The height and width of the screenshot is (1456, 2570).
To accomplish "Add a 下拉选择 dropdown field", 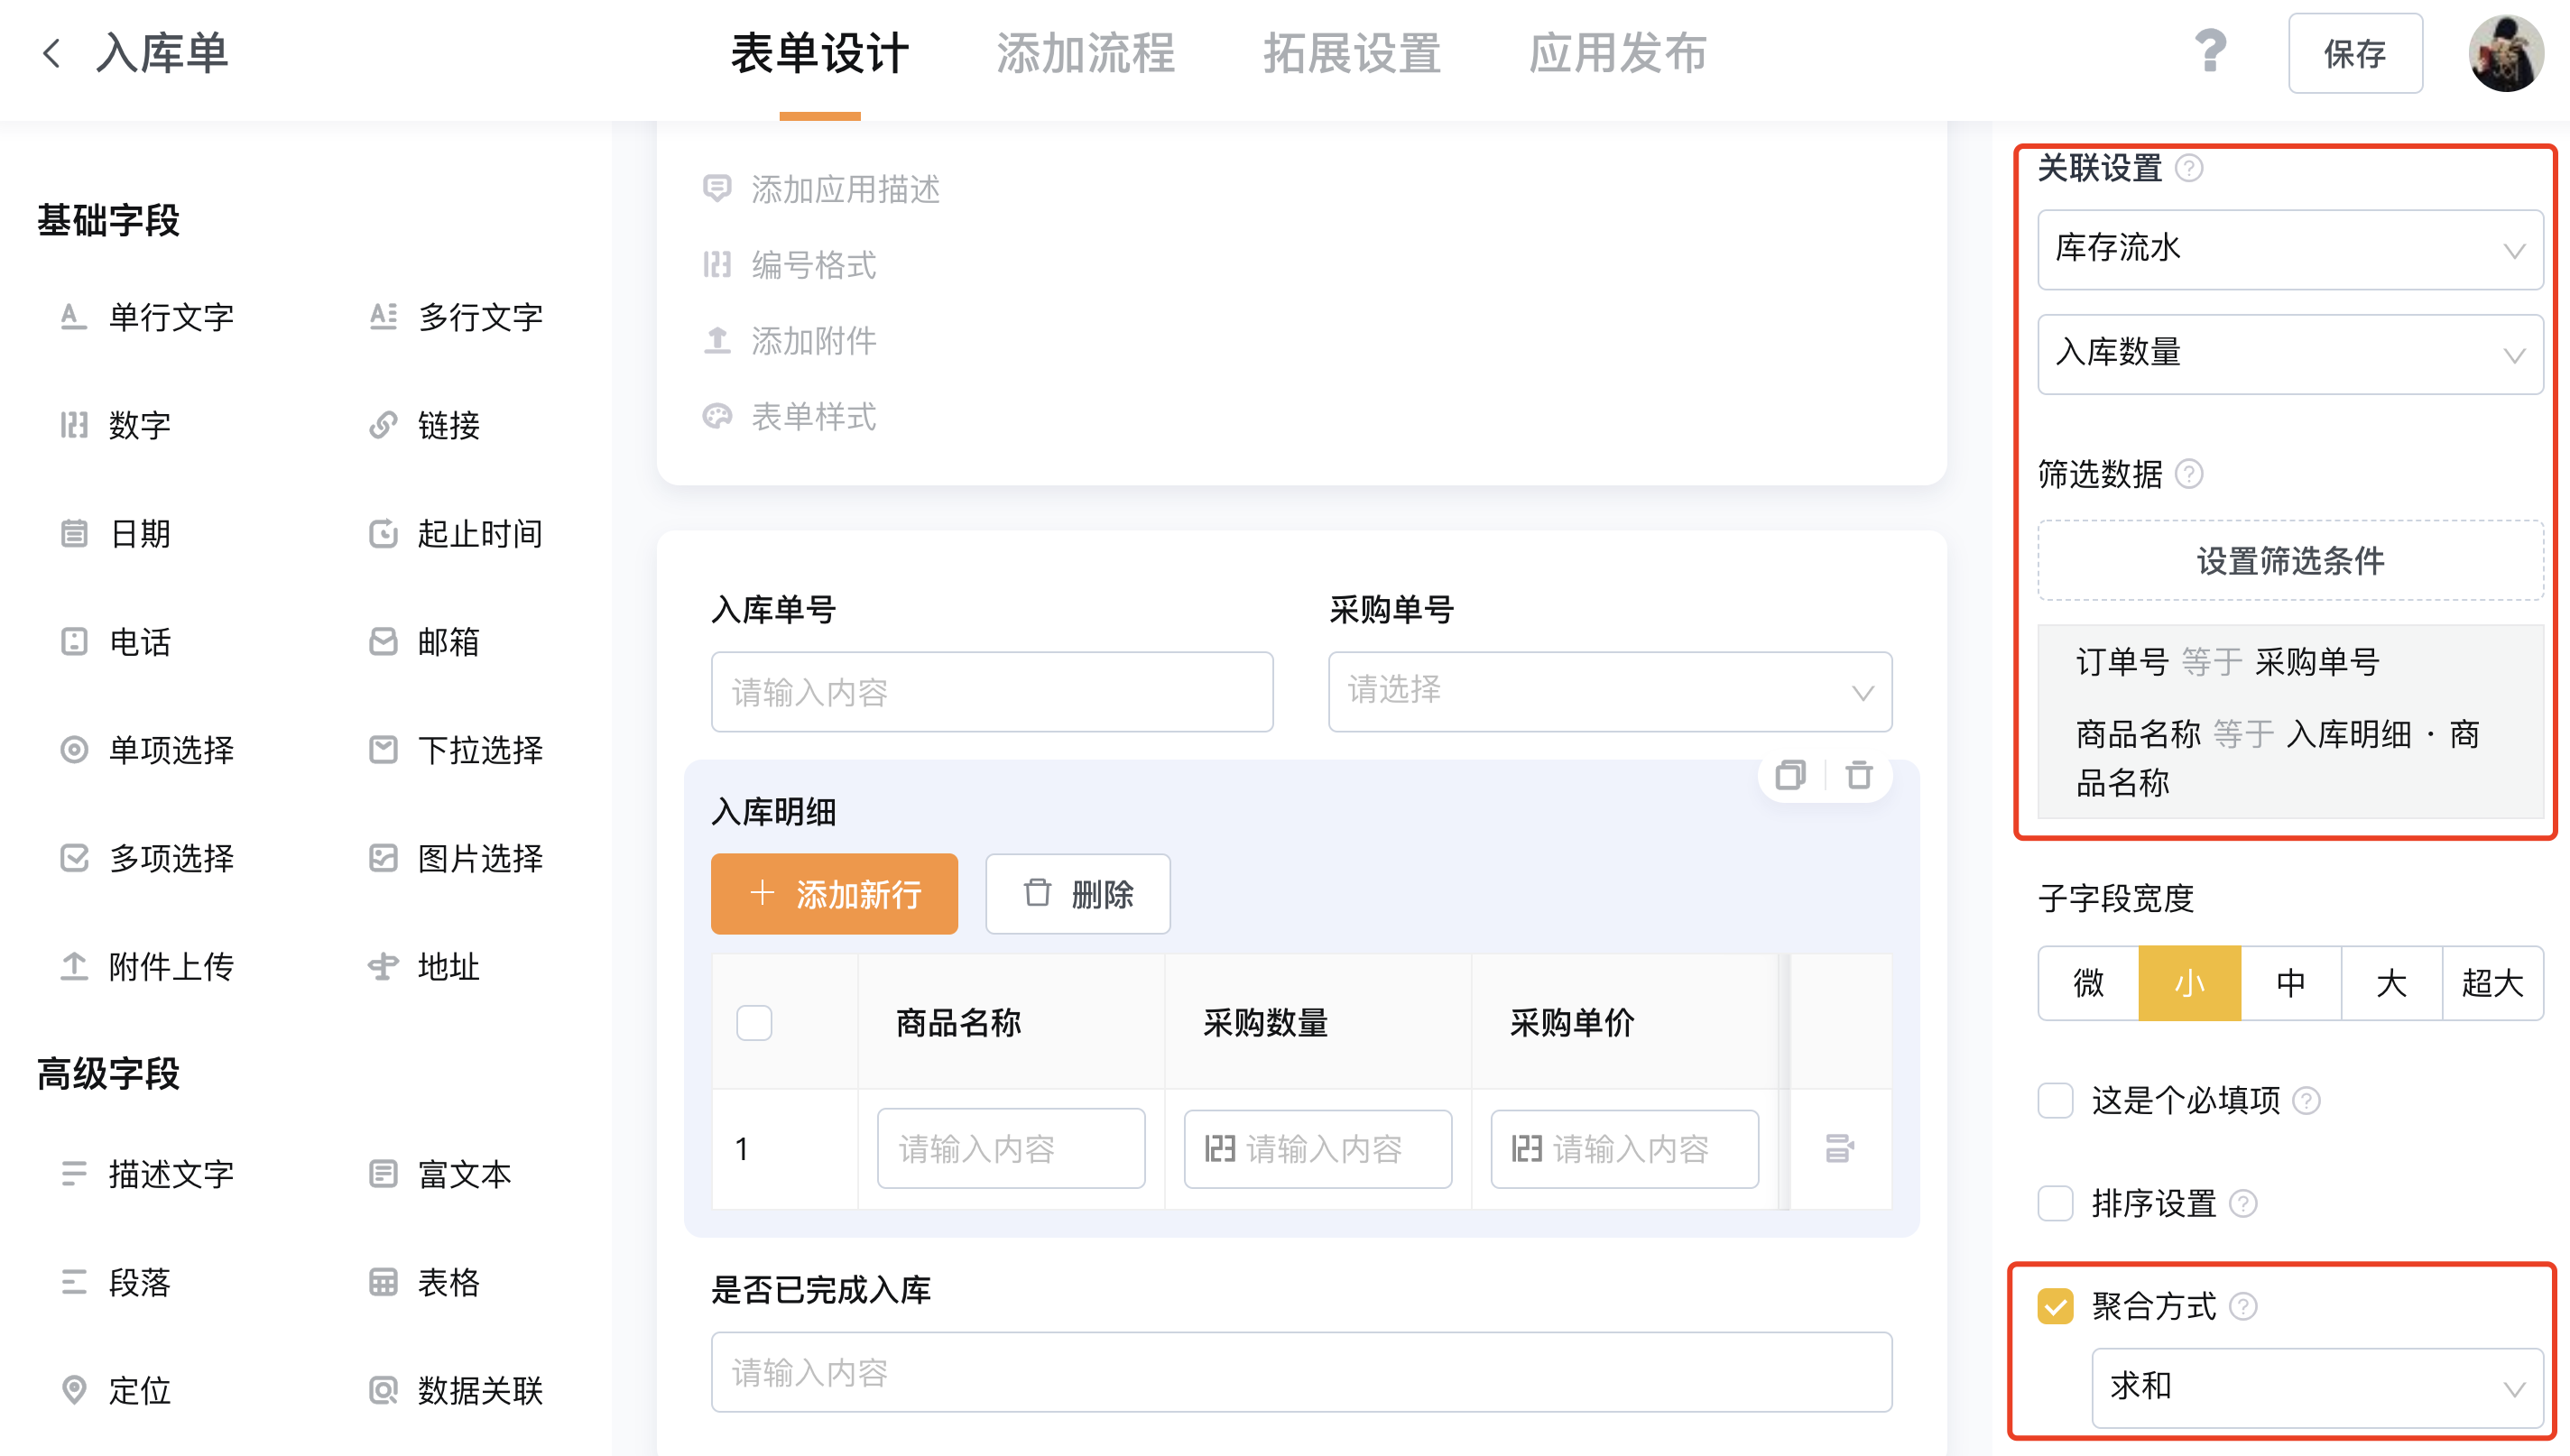I will click(x=456, y=749).
